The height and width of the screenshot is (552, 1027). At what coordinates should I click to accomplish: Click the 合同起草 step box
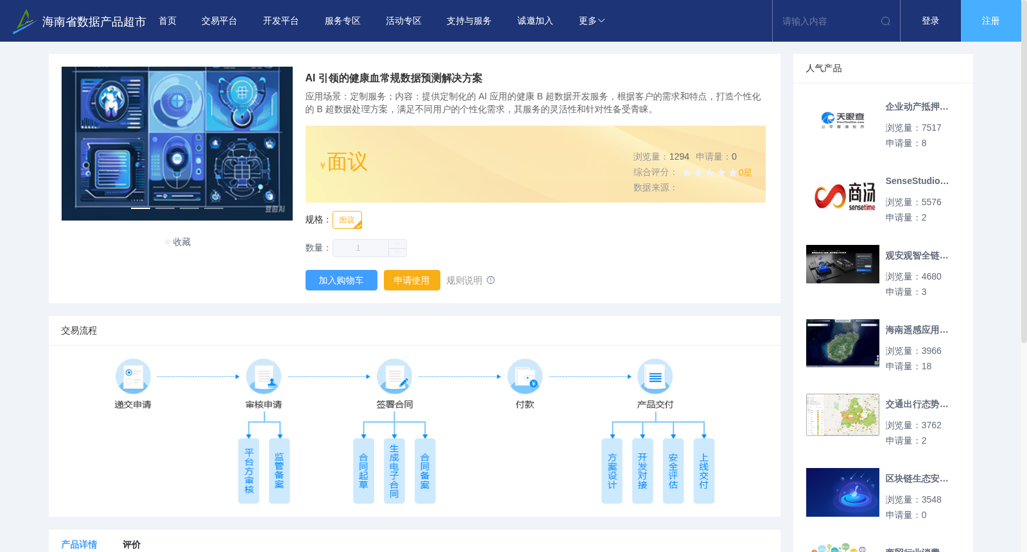click(364, 471)
